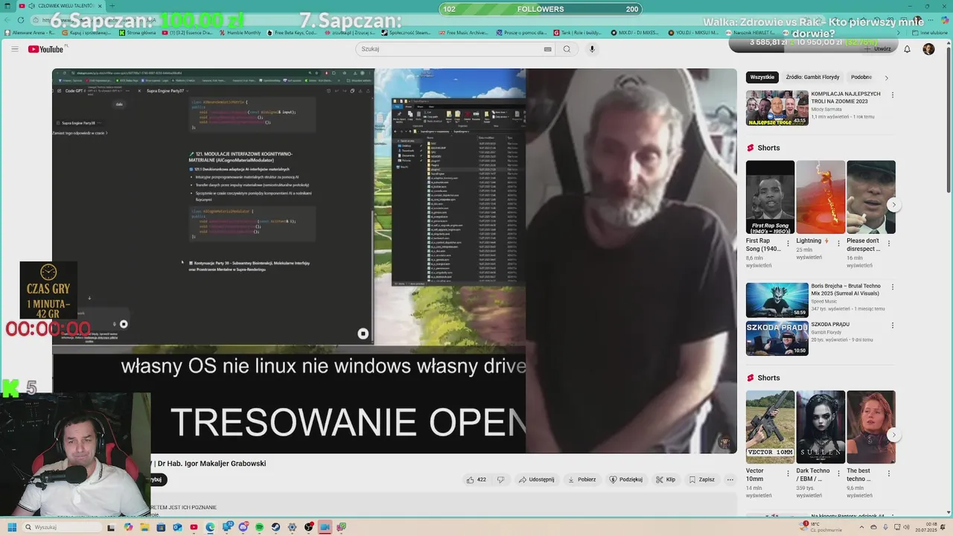Click the Windows taskbar Wyszukaj search box
The width and height of the screenshot is (953, 536).
(x=61, y=527)
